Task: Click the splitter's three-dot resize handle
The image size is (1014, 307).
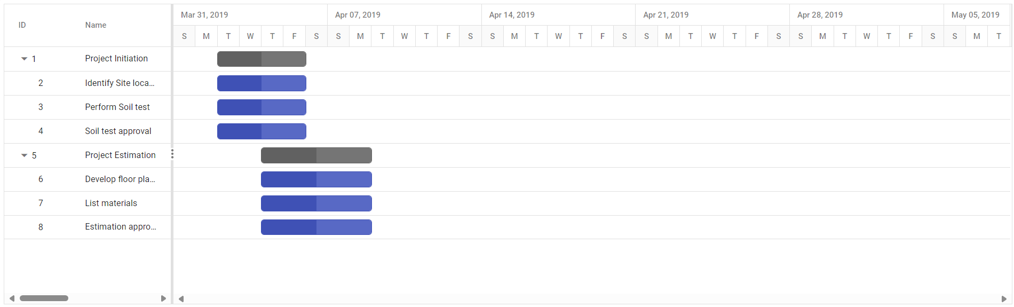Action: 172,154
